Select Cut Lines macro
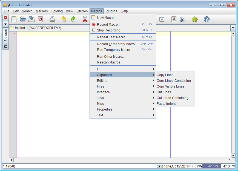The height and width of the screenshot is (171, 238). point(175,92)
